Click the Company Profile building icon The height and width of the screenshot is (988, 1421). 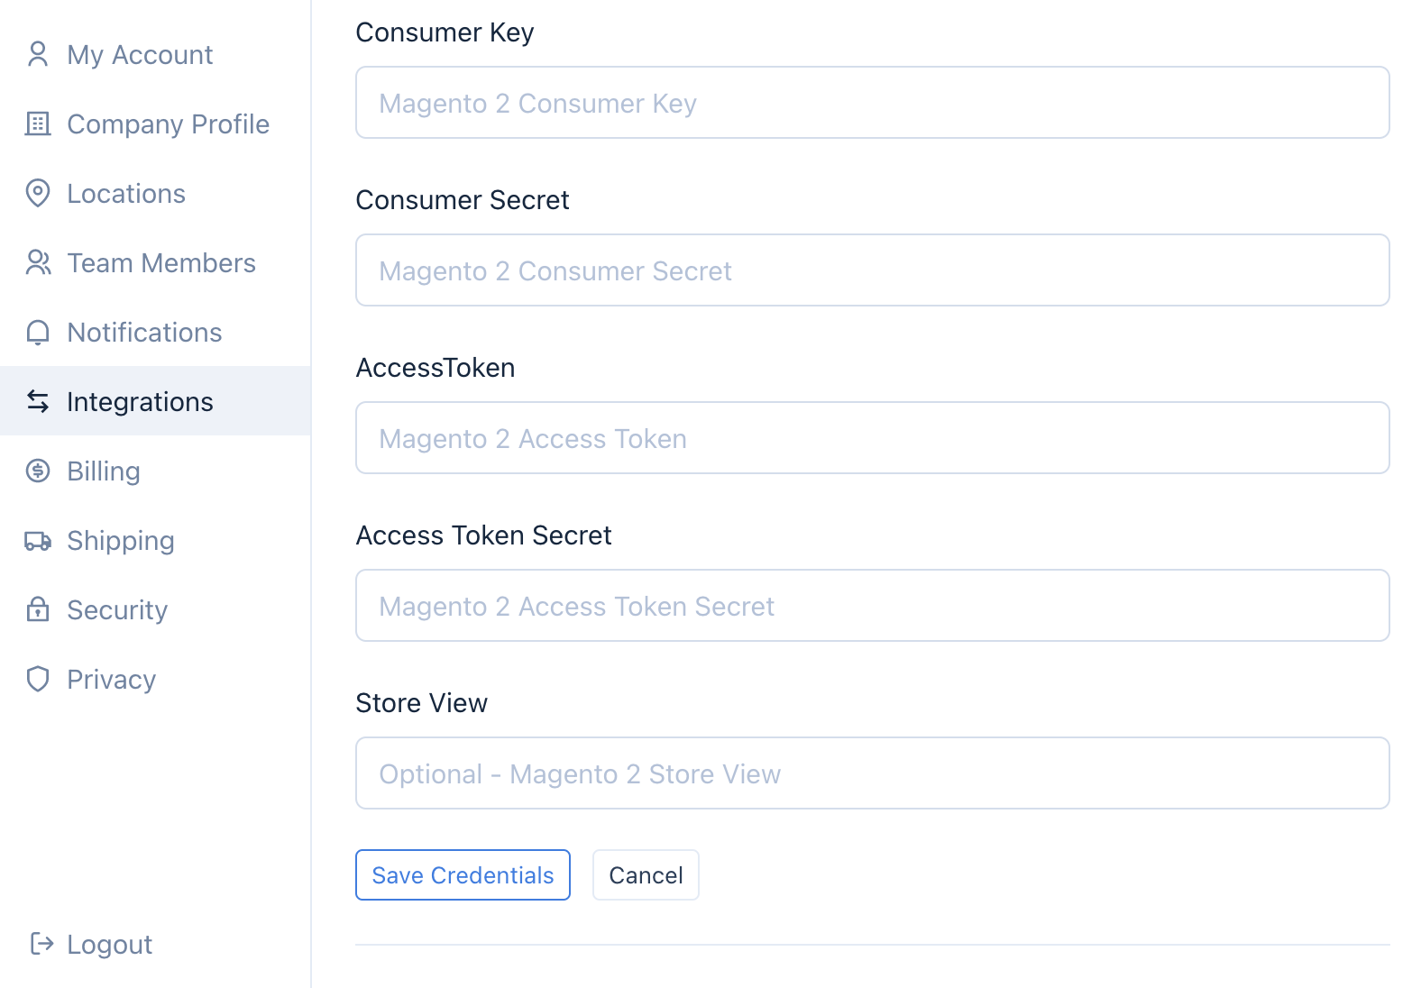click(38, 123)
